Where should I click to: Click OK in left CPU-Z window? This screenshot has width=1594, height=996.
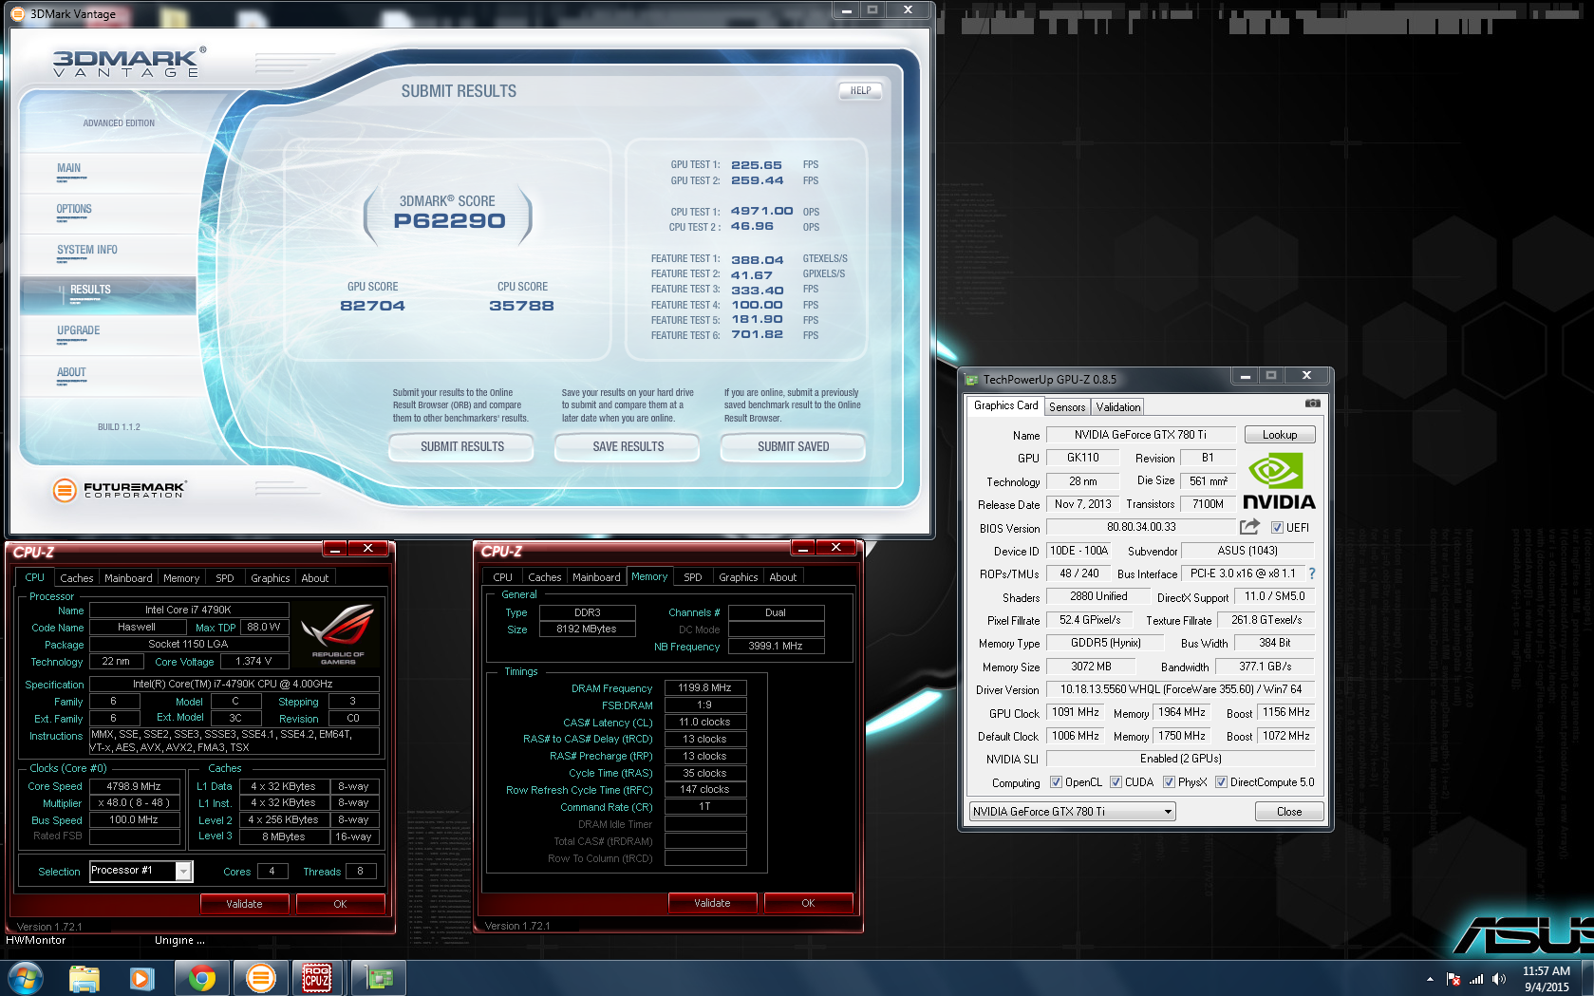pos(340,904)
